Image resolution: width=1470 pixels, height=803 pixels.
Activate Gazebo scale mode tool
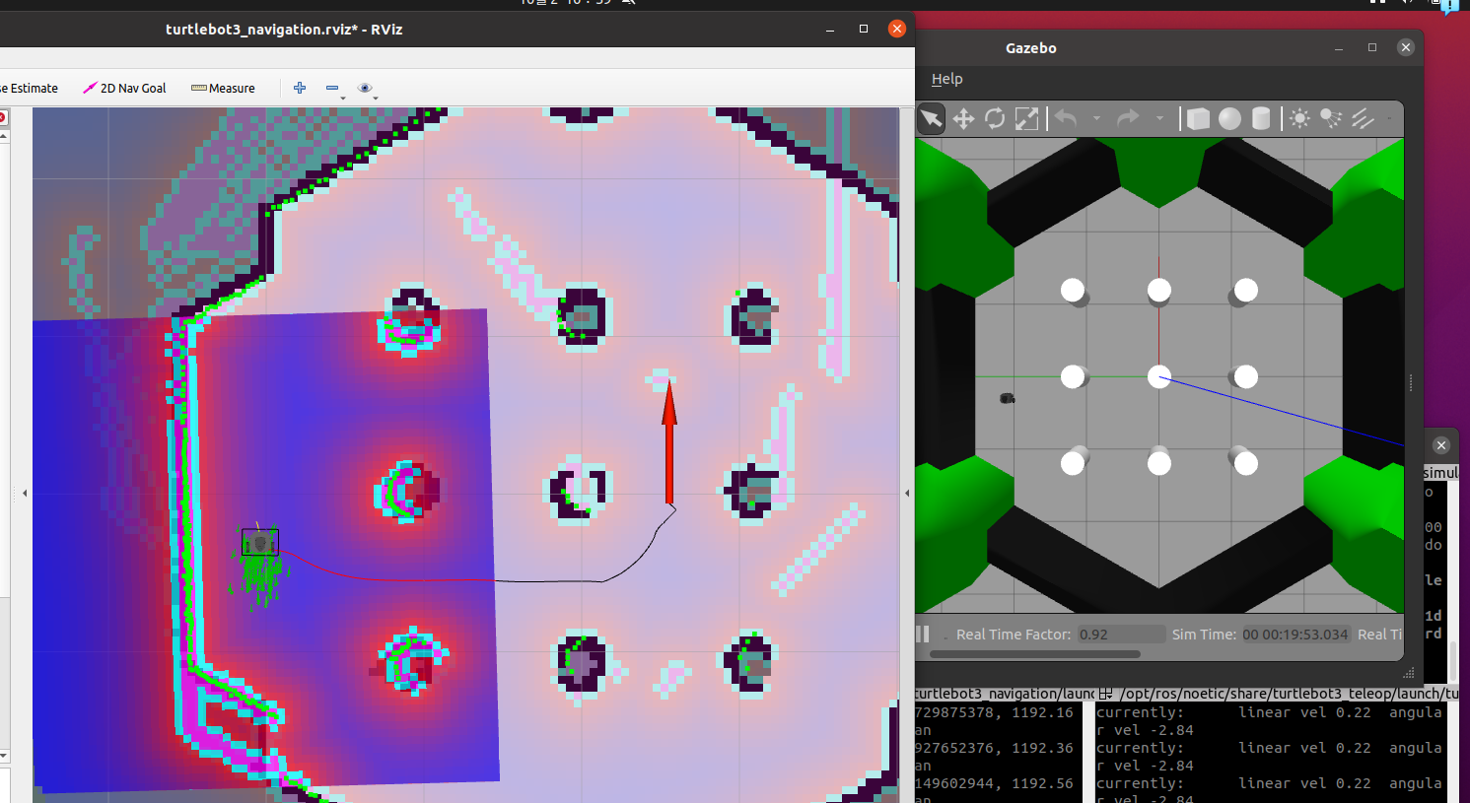pyautogui.click(x=1026, y=119)
